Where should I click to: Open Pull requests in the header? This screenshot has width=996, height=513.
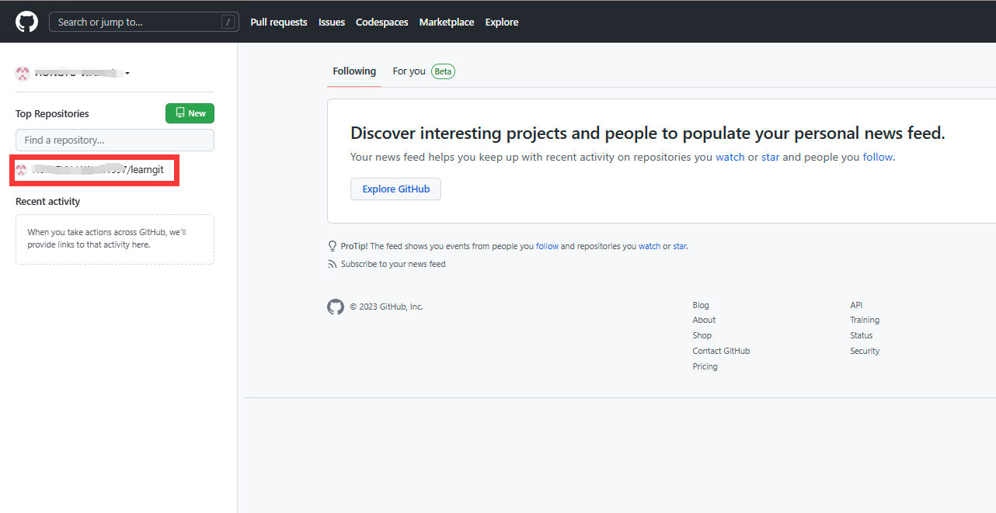point(279,22)
